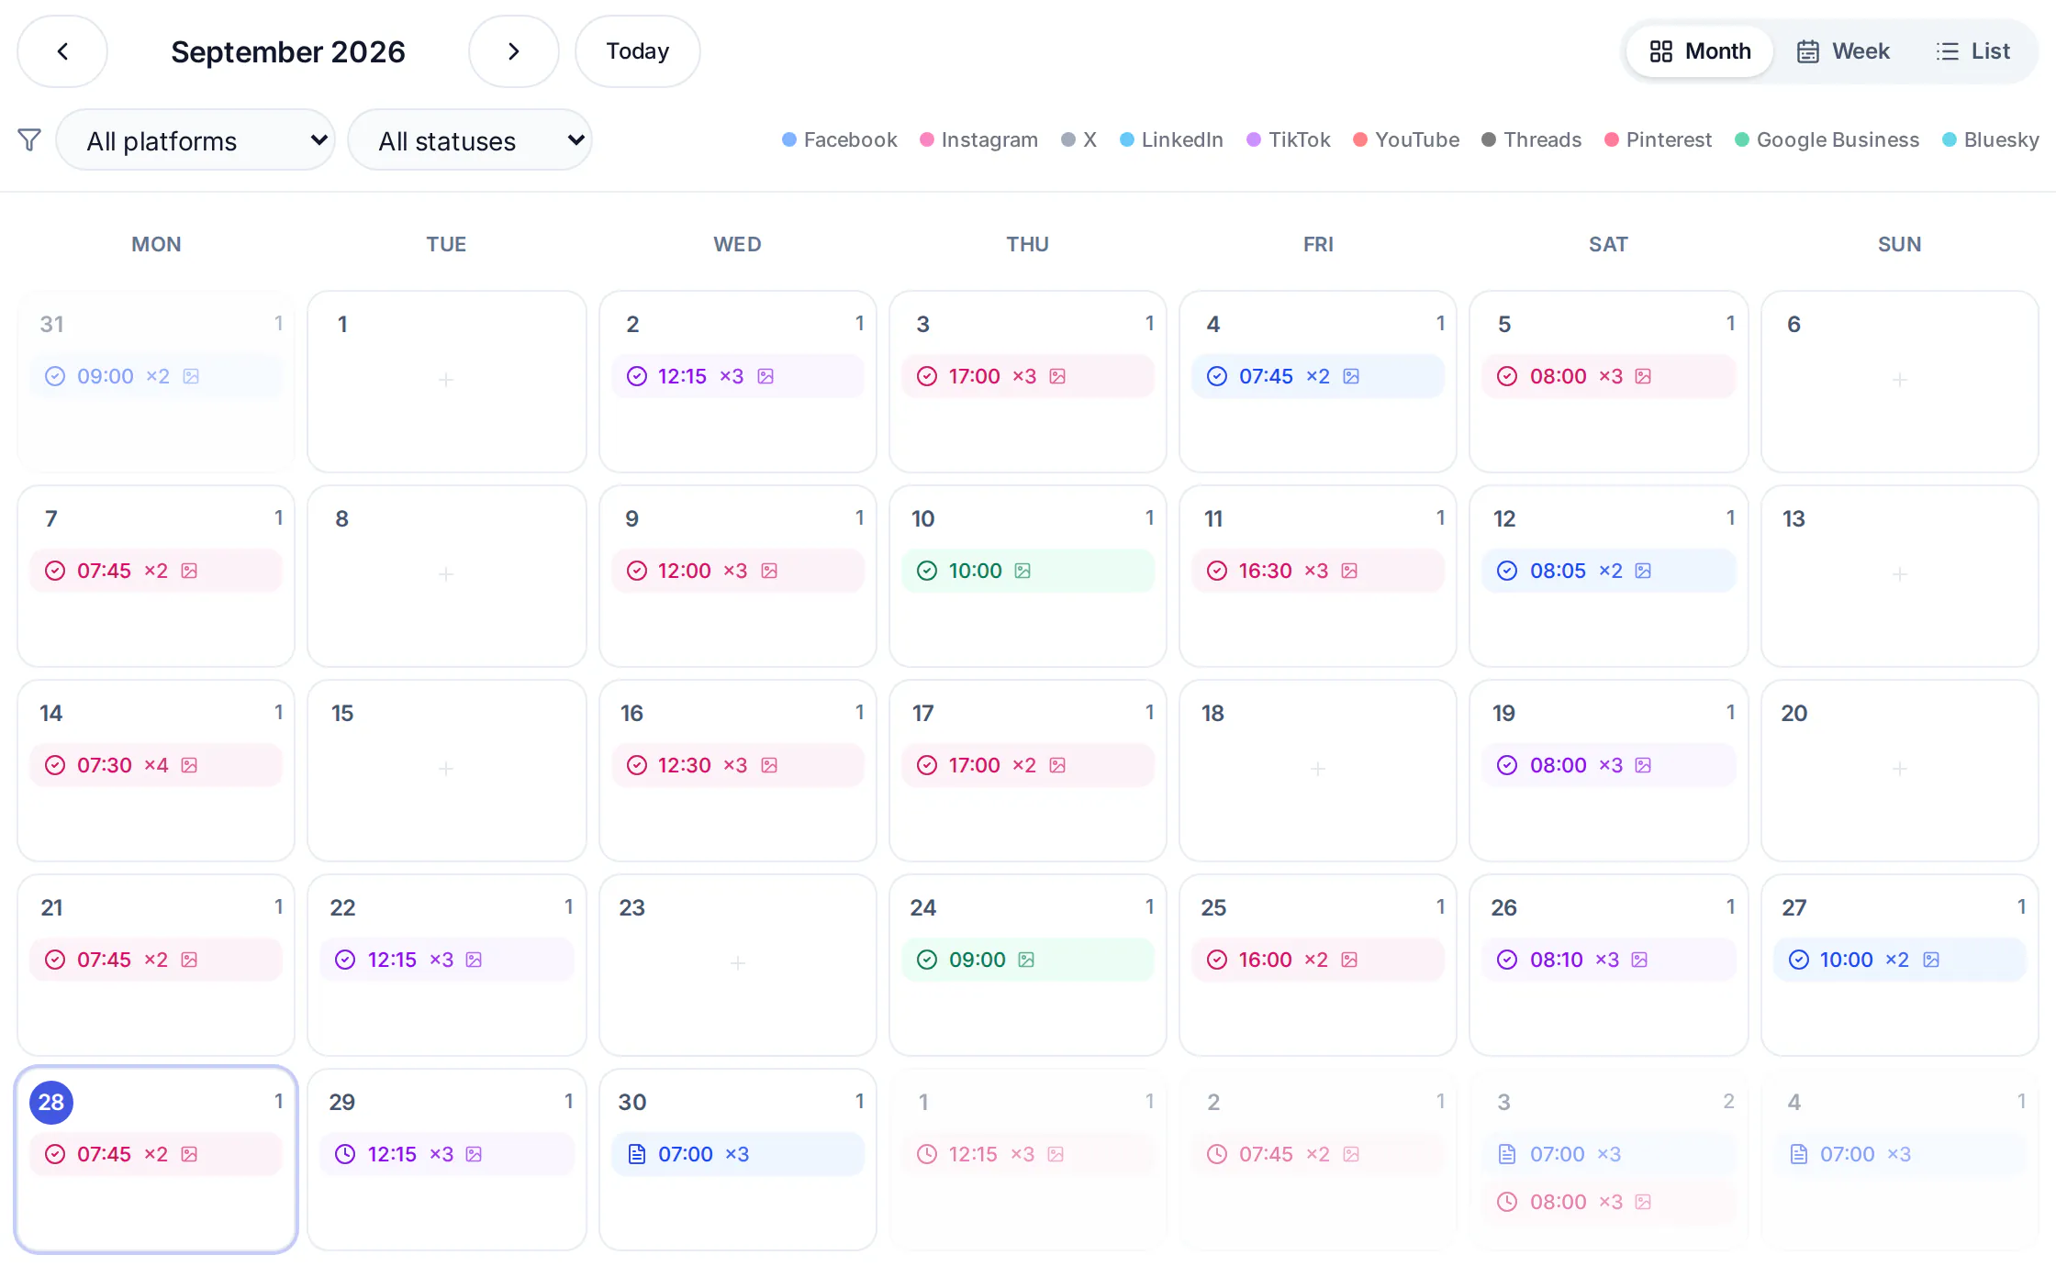Open the 12:15 post on September 2

click(738, 376)
